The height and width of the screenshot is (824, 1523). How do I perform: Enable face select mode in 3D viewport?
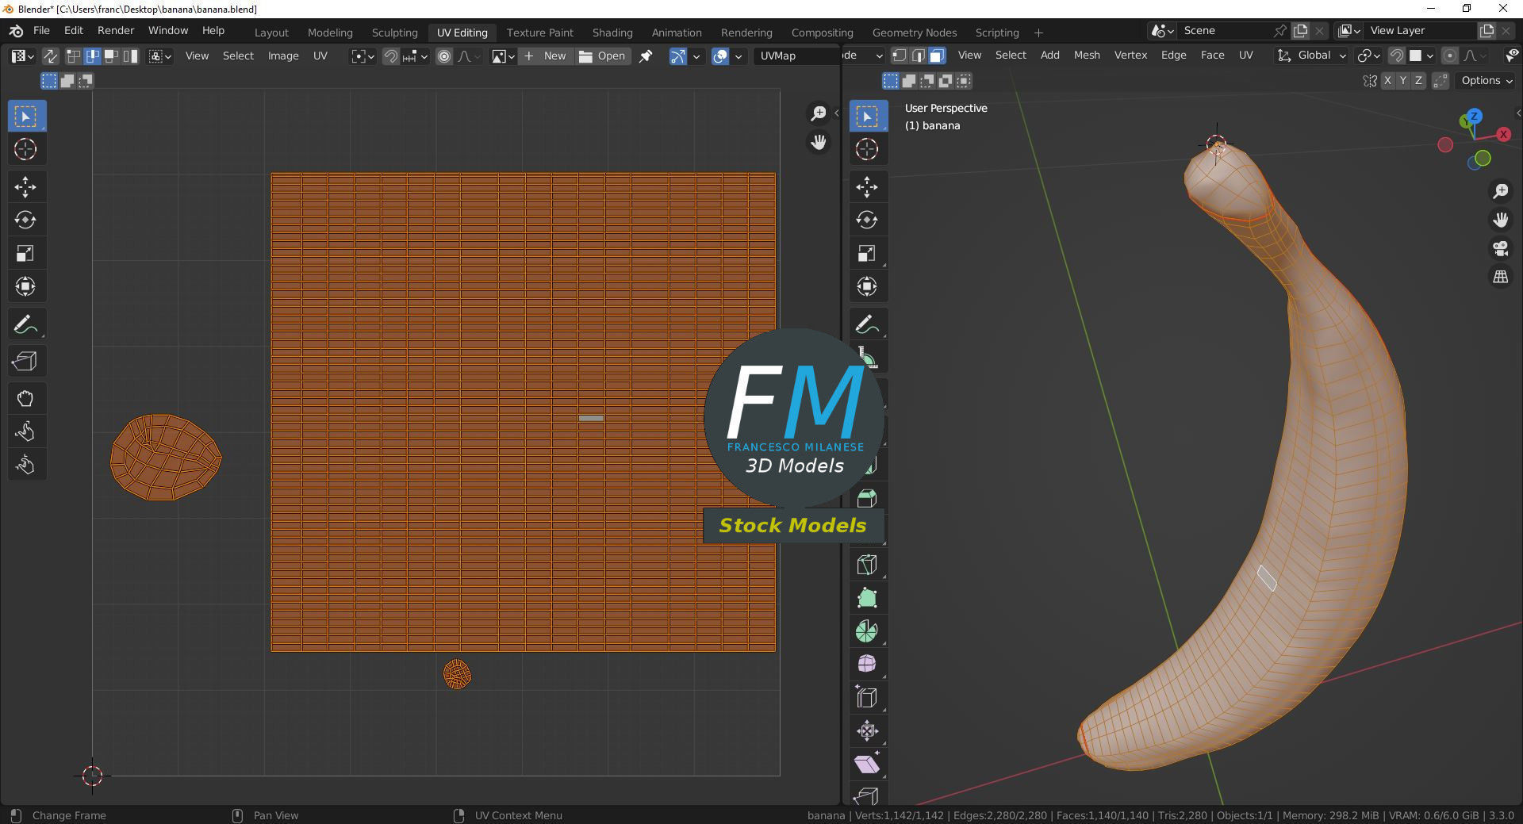tap(937, 56)
